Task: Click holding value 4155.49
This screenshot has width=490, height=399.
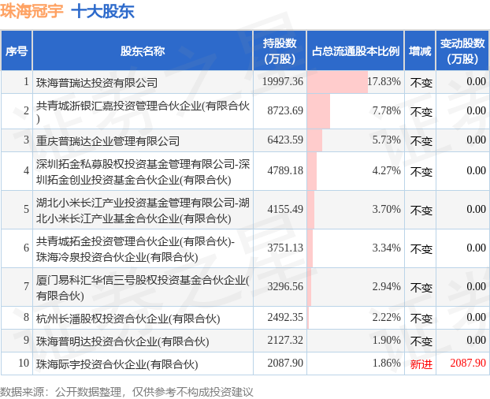Action: pos(285,209)
